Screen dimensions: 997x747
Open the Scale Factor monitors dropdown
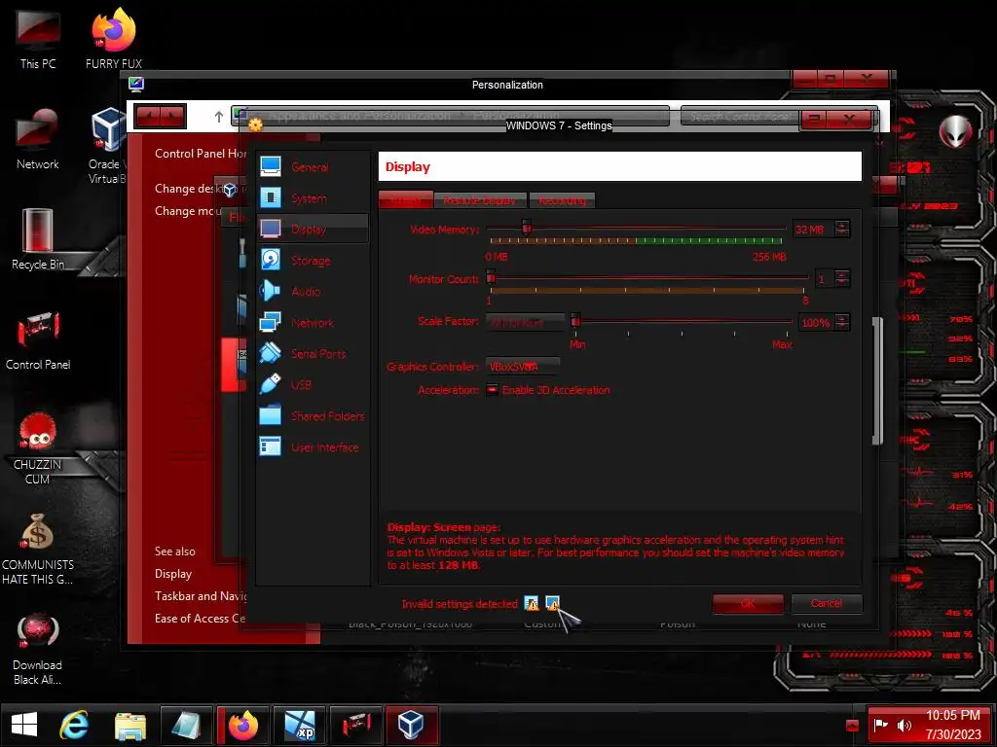click(x=525, y=322)
